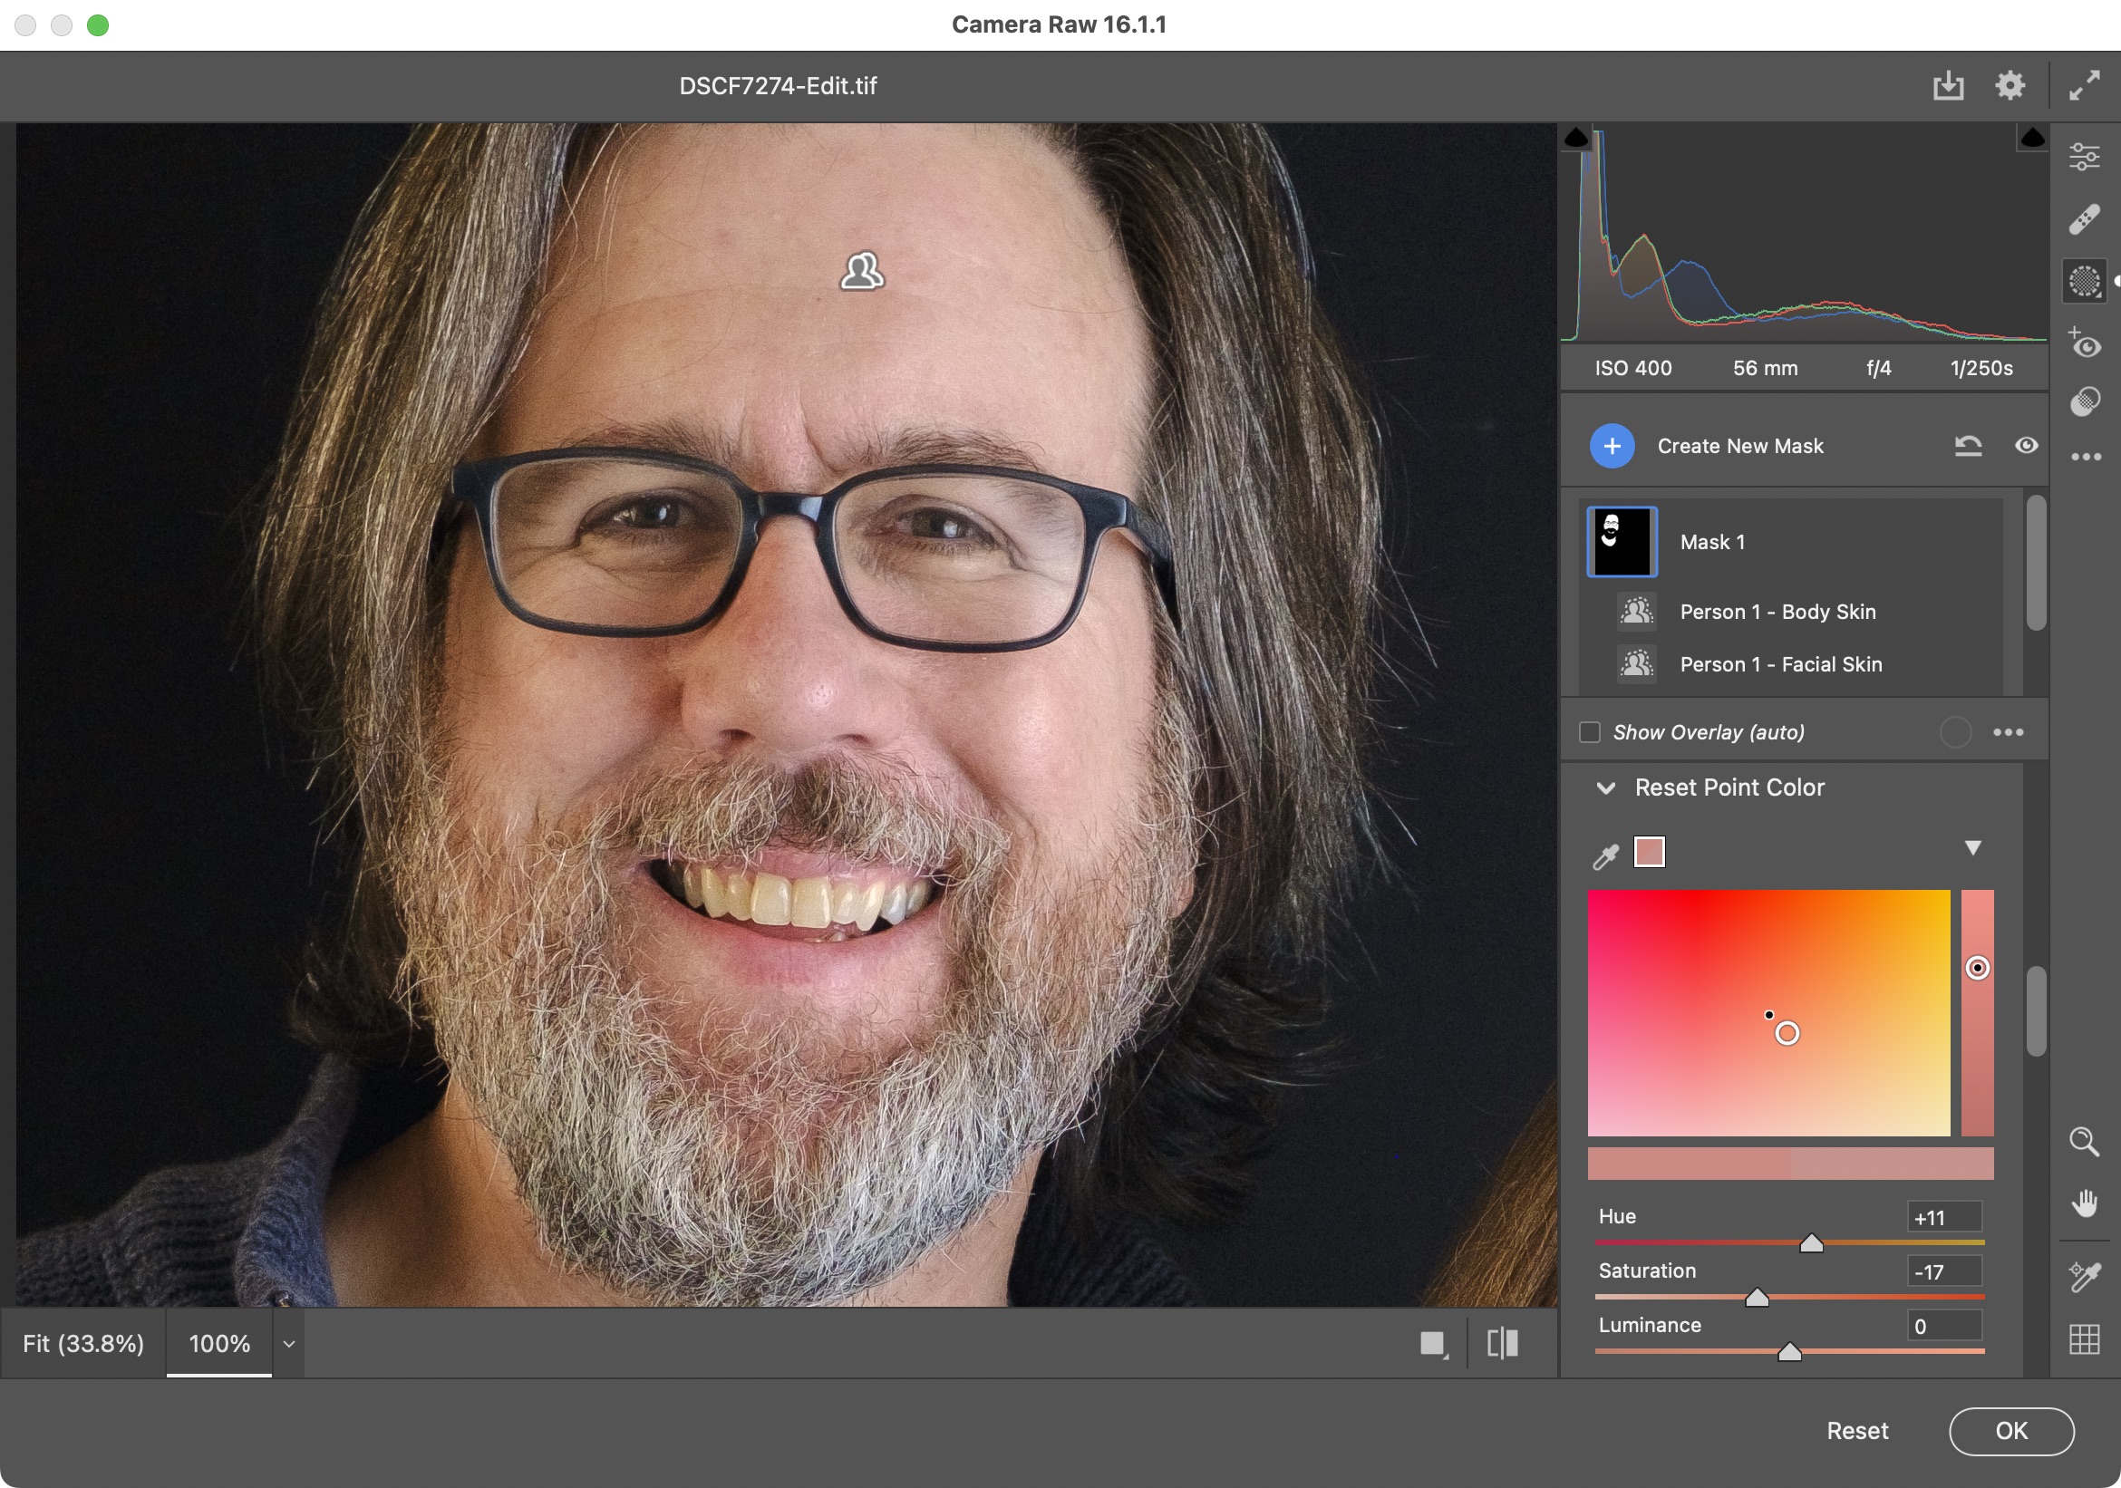The width and height of the screenshot is (2121, 1488).
Task: Select the Zoom tool
Action: [2083, 1142]
